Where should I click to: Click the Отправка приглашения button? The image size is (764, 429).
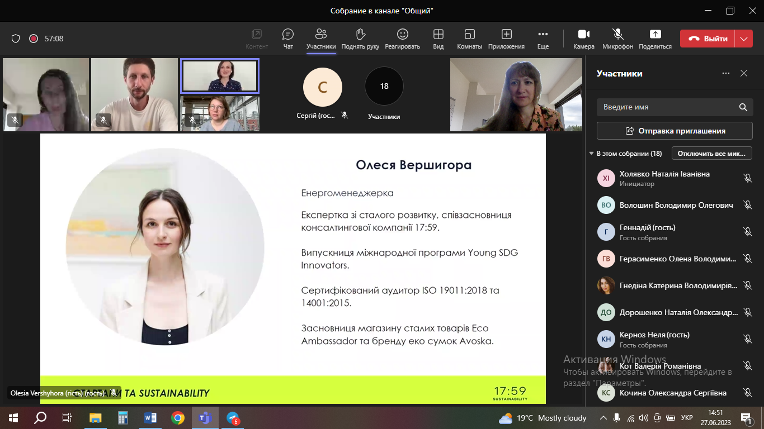[675, 131]
